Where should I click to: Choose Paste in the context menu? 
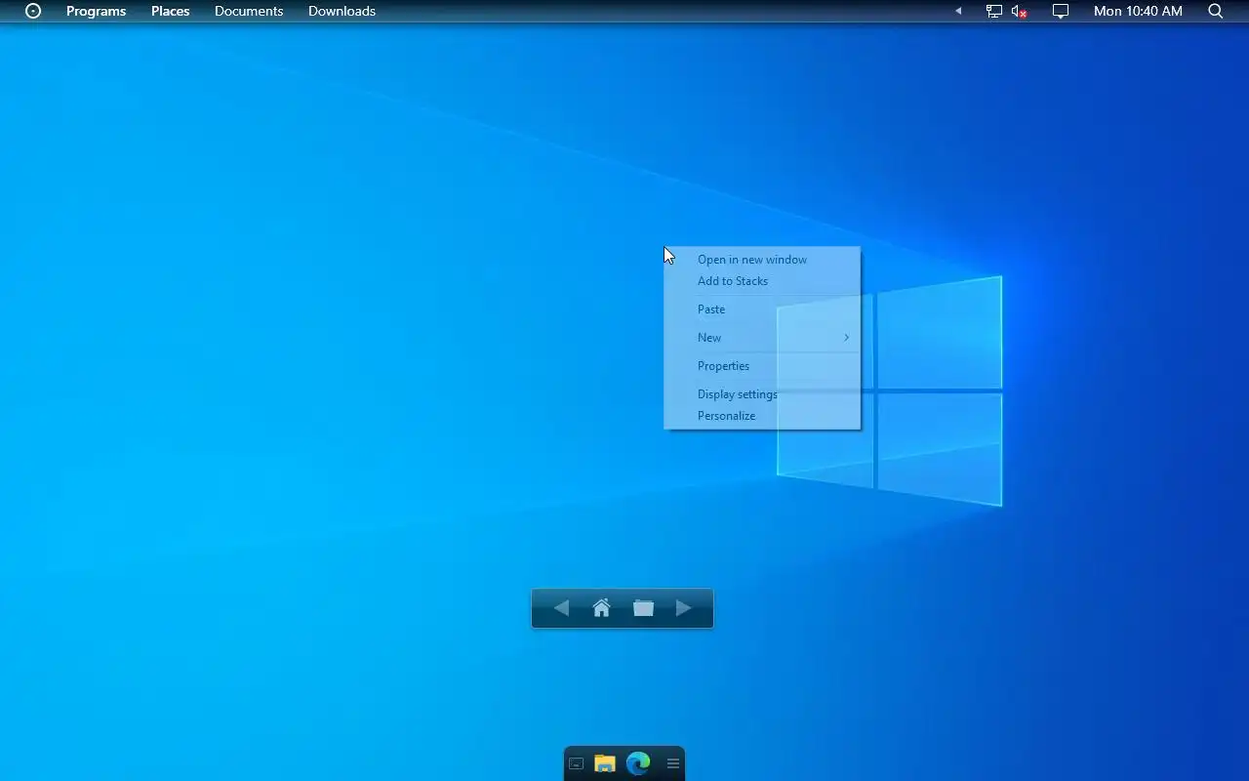(762, 309)
